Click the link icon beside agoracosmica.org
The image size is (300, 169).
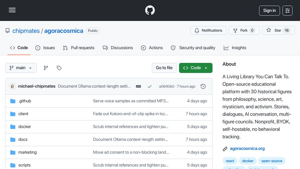point(225,149)
